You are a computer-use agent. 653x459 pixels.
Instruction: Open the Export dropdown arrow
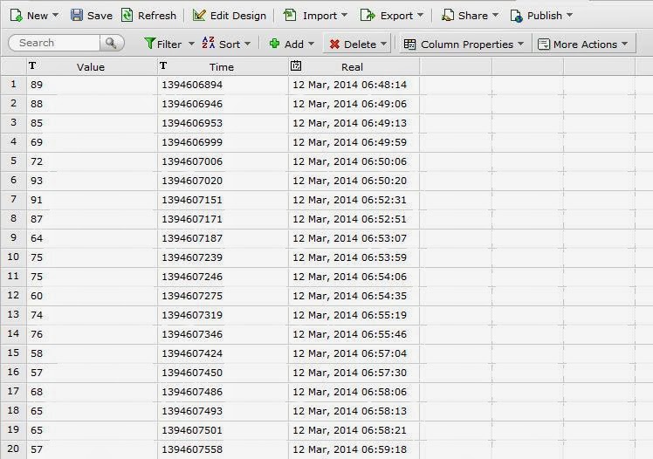click(420, 15)
